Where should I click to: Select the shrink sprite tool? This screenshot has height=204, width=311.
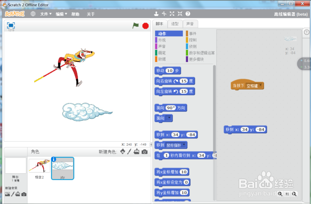180,14
